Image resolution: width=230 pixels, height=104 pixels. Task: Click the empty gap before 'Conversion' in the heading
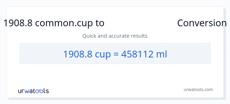[x=141, y=23]
